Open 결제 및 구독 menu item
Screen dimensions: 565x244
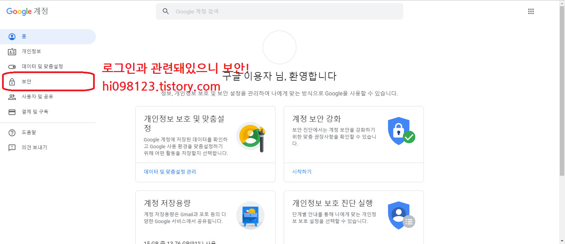[48, 112]
